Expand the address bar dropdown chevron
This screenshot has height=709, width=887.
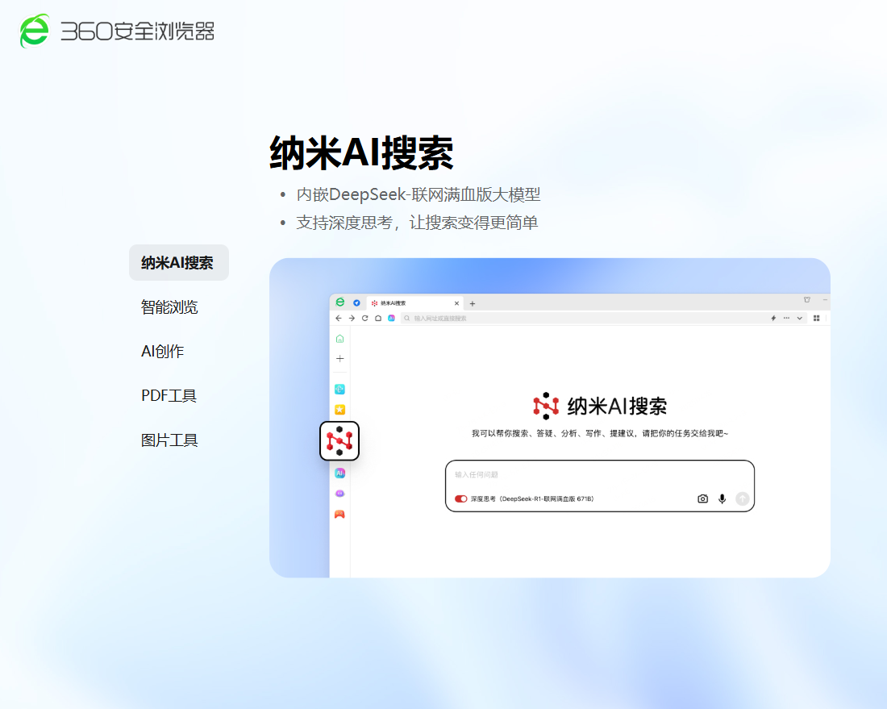799,318
